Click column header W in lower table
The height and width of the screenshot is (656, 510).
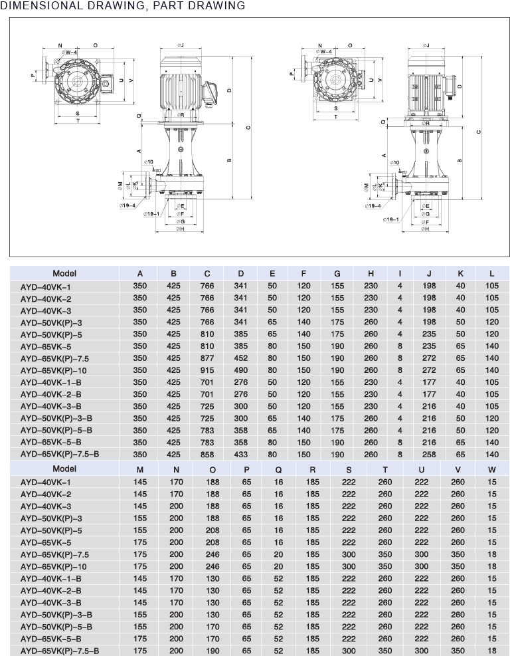point(492,470)
